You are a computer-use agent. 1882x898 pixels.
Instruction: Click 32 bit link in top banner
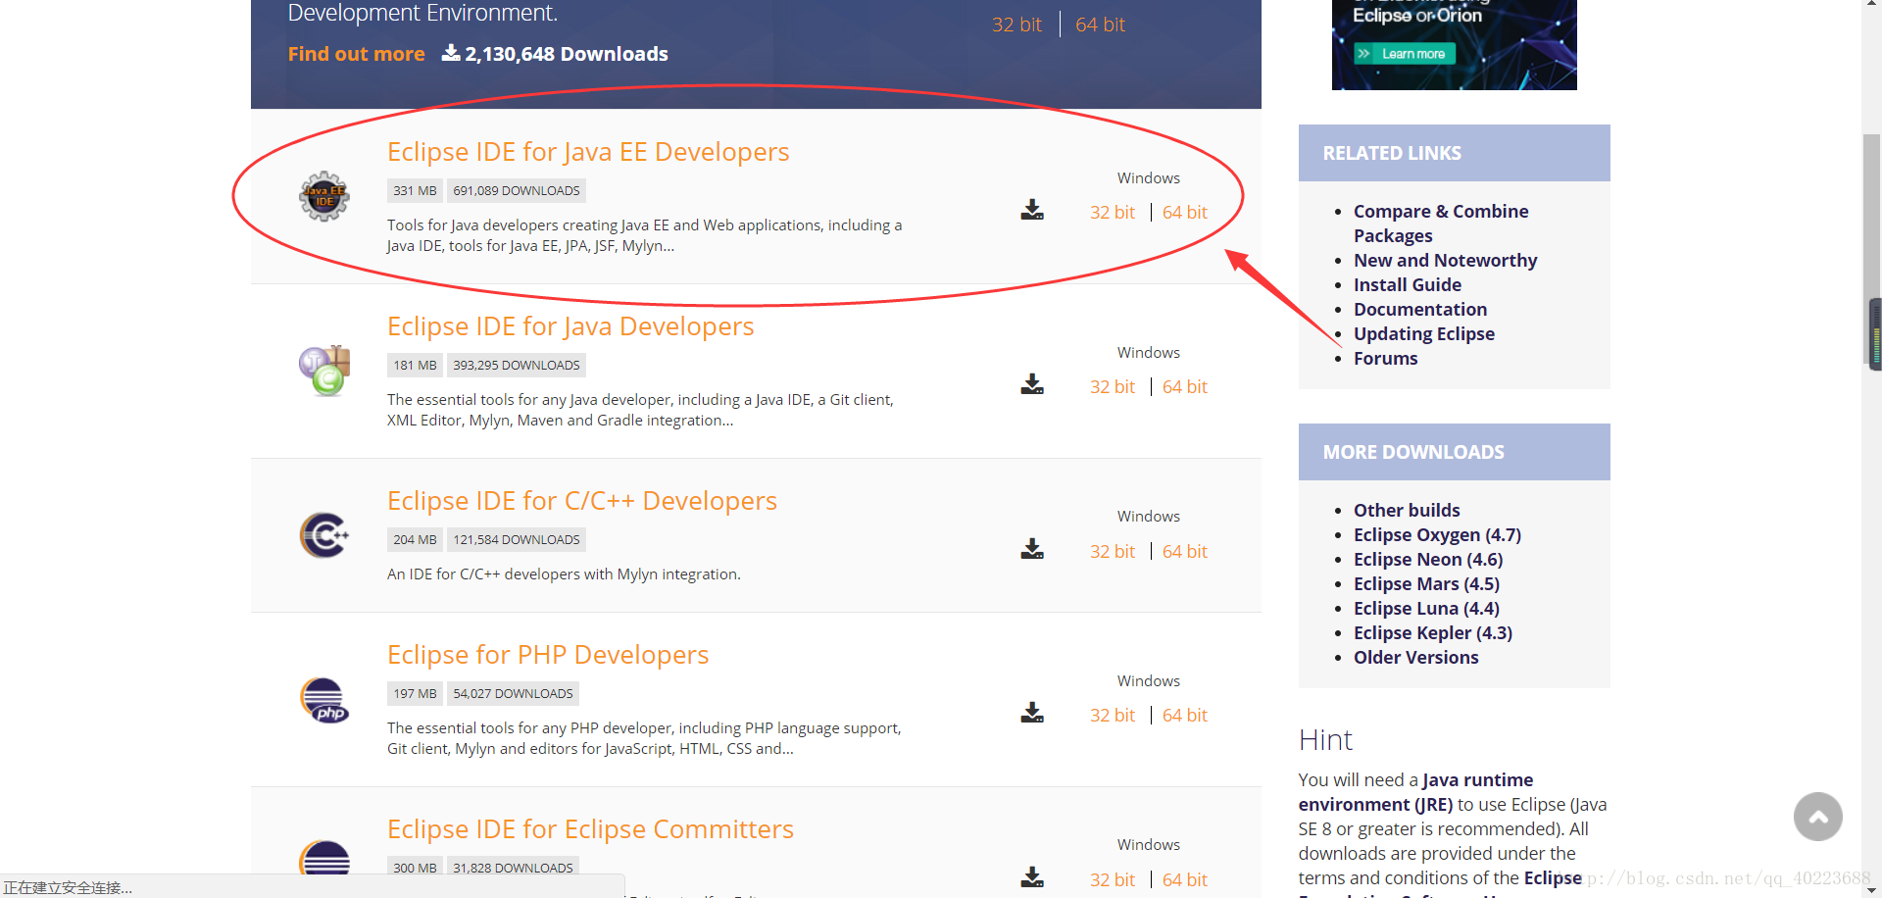[1016, 25]
